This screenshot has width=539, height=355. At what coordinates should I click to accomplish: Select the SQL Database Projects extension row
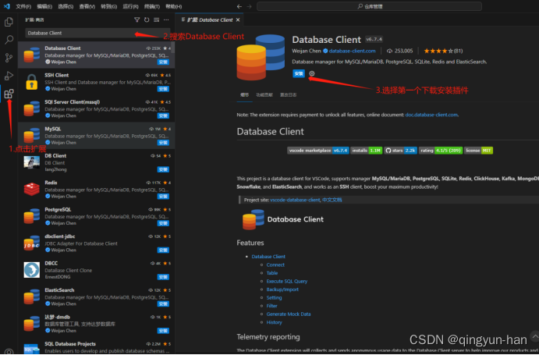click(x=96, y=347)
